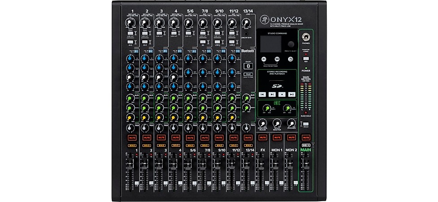Click the channel 3 GAIN knob
This screenshot has height=202, width=438.
159,22
